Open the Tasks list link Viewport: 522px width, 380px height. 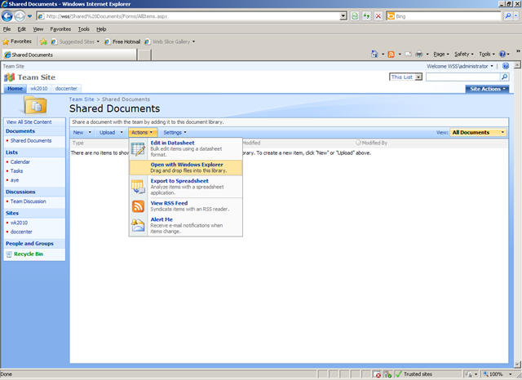point(16,171)
